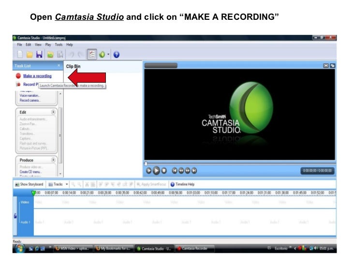Open dropdown arrow beside green Camtasia icon
Viewport: 352px width, 264px height.
click(x=108, y=54)
